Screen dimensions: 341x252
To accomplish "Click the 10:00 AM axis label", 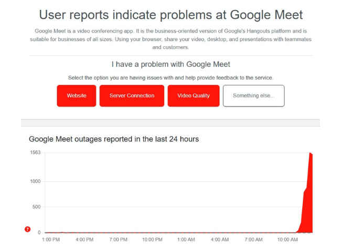I will click(287, 240).
